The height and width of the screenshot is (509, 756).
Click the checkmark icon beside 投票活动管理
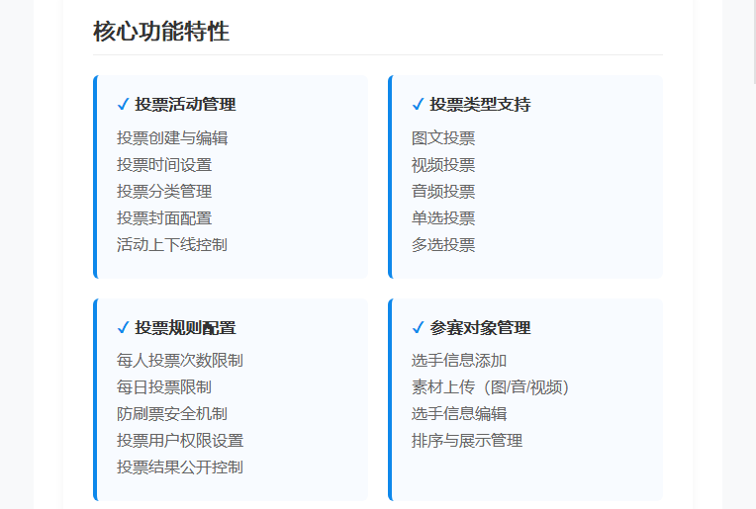click(123, 104)
